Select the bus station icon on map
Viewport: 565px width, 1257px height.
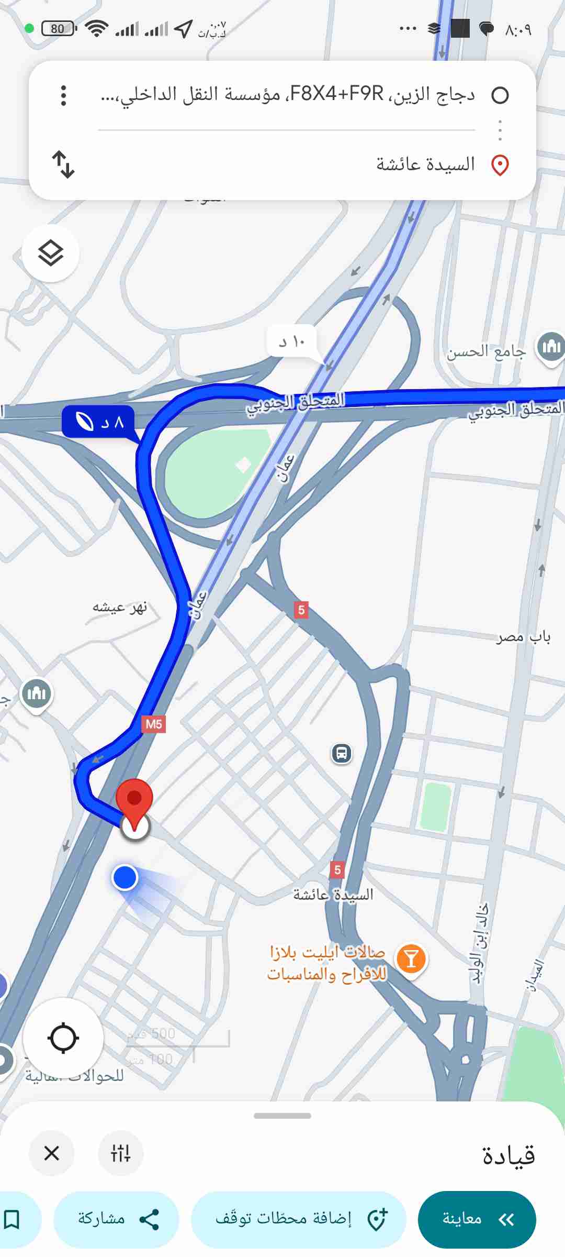(x=342, y=754)
